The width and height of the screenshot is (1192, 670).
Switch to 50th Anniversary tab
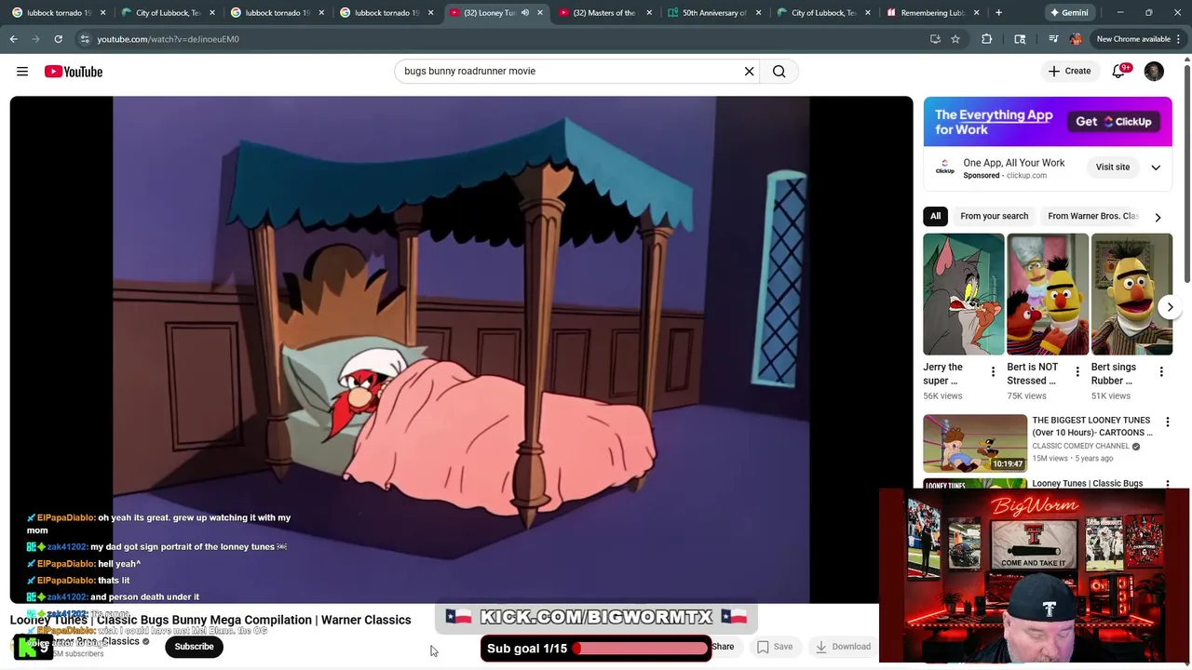[713, 13]
